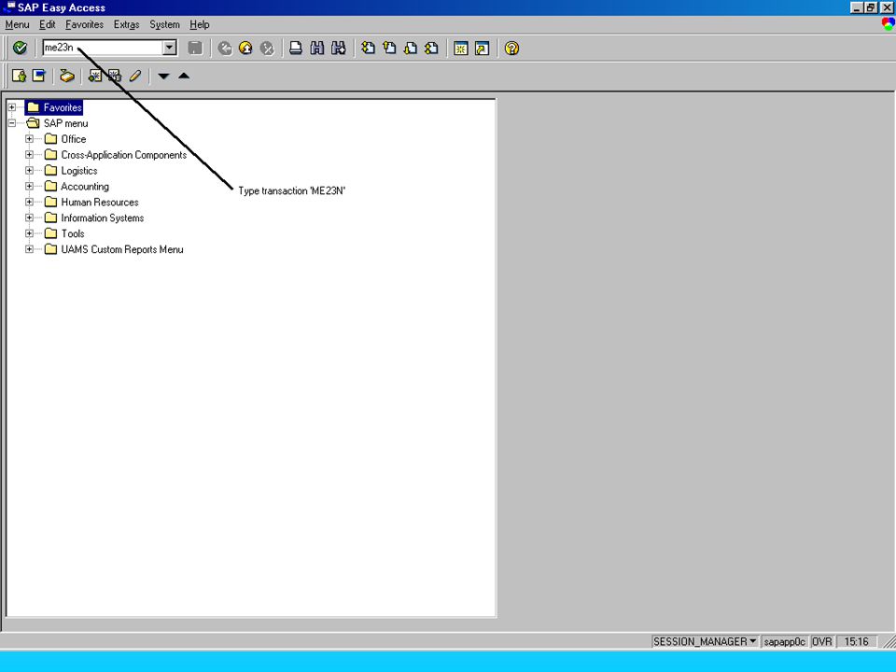Select the SAP menu tree label
The image size is (896, 672).
pos(65,123)
